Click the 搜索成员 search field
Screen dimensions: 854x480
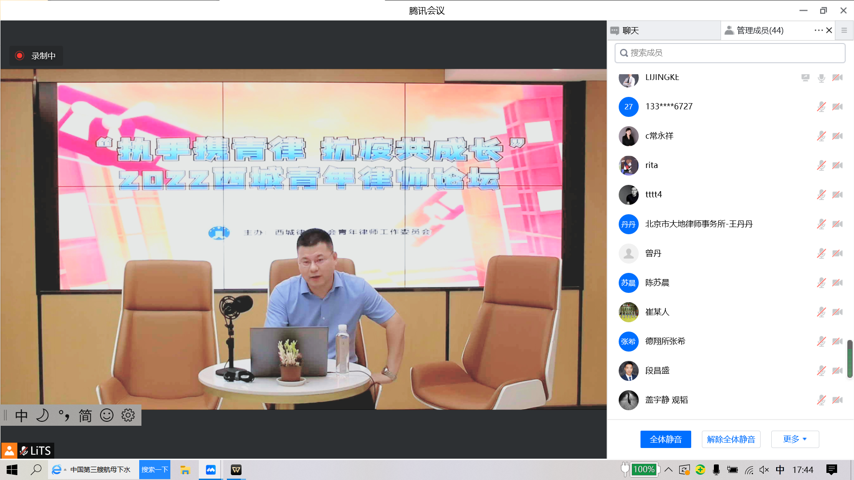tap(729, 53)
